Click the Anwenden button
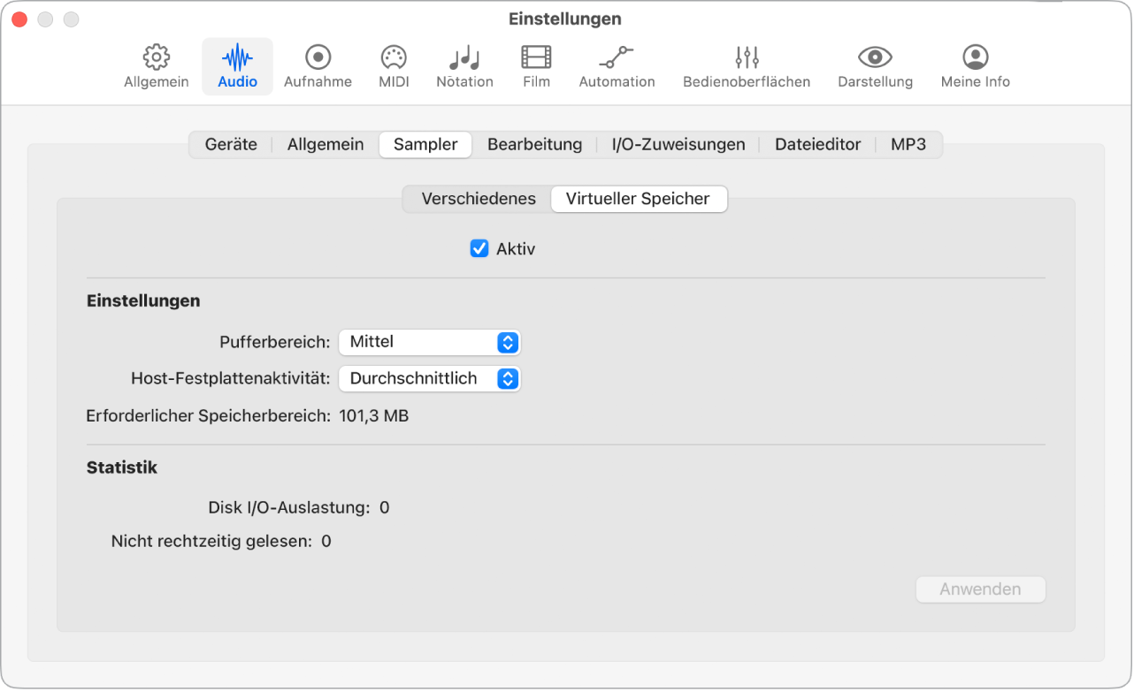Viewport: 1134px width, 691px height. pos(980,589)
